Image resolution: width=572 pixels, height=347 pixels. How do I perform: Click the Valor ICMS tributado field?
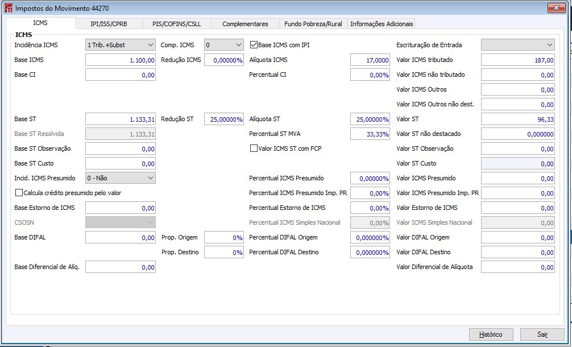point(518,60)
